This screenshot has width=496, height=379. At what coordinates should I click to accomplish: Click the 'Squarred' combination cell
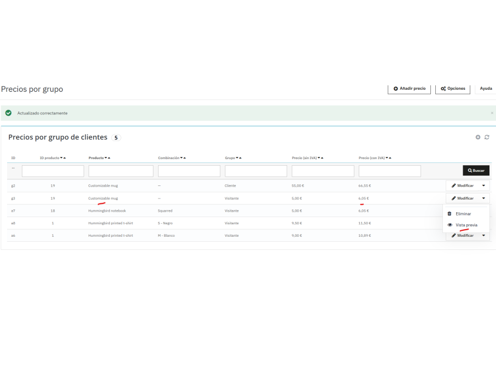[x=165, y=211]
